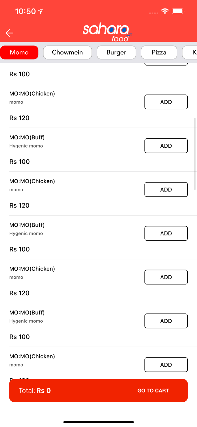Viewport: 197px width, 427px height.
Task: Tap the Wi-Fi status icon
Action: (x=165, y=11)
